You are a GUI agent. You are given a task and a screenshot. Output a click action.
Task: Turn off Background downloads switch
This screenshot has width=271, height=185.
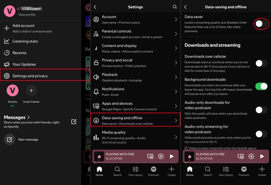[261, 86]
